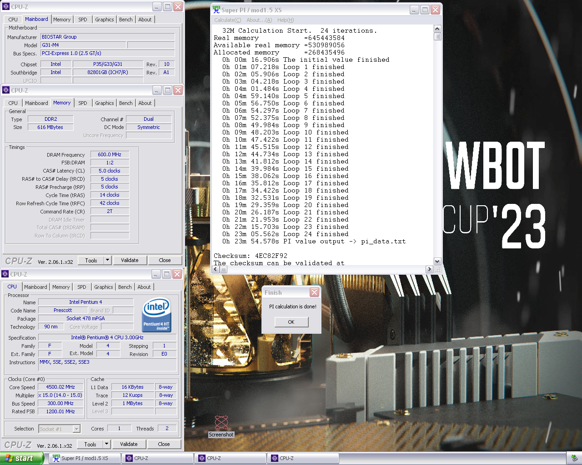
Task: Click Super PI scrollbar up arrow
Action: (437, 29)
